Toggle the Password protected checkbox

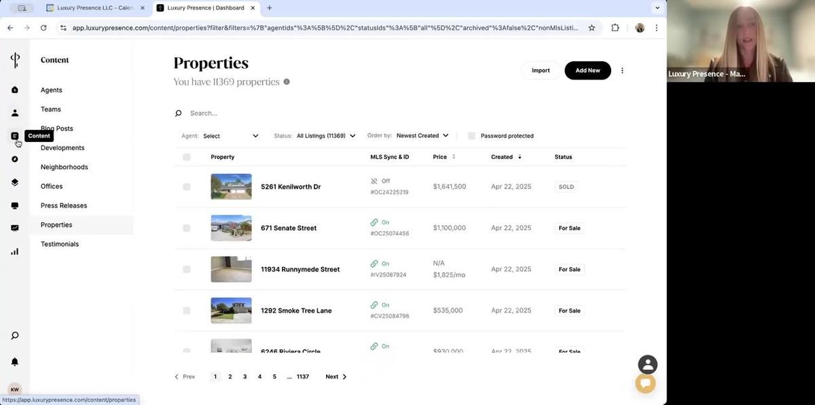point(471,136)
